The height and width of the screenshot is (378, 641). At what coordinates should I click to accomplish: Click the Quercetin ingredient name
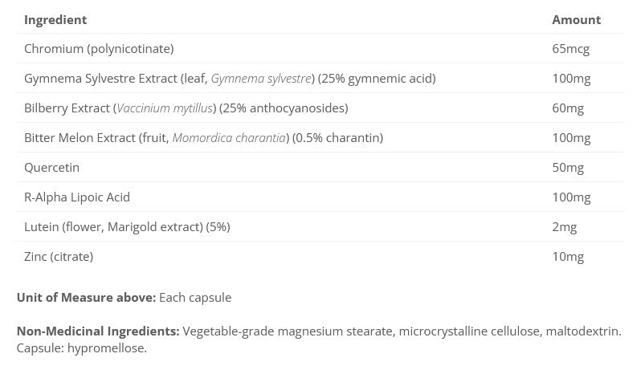point(51,168)
